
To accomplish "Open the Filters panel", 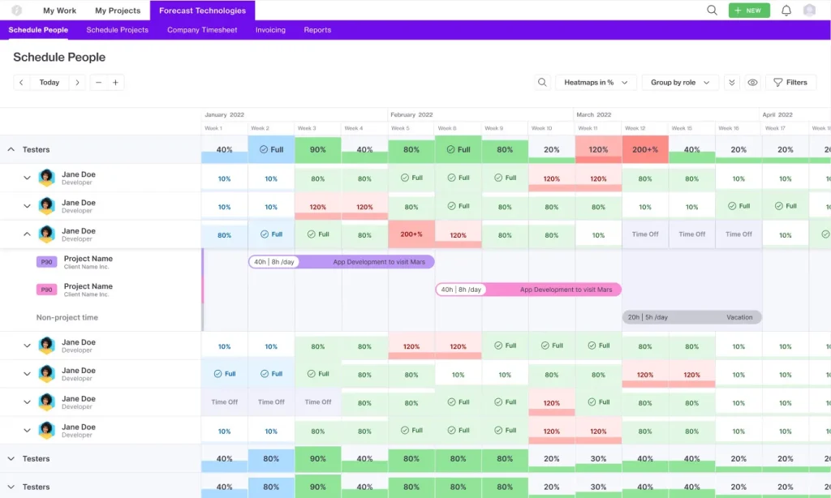I will click(790, 83).
